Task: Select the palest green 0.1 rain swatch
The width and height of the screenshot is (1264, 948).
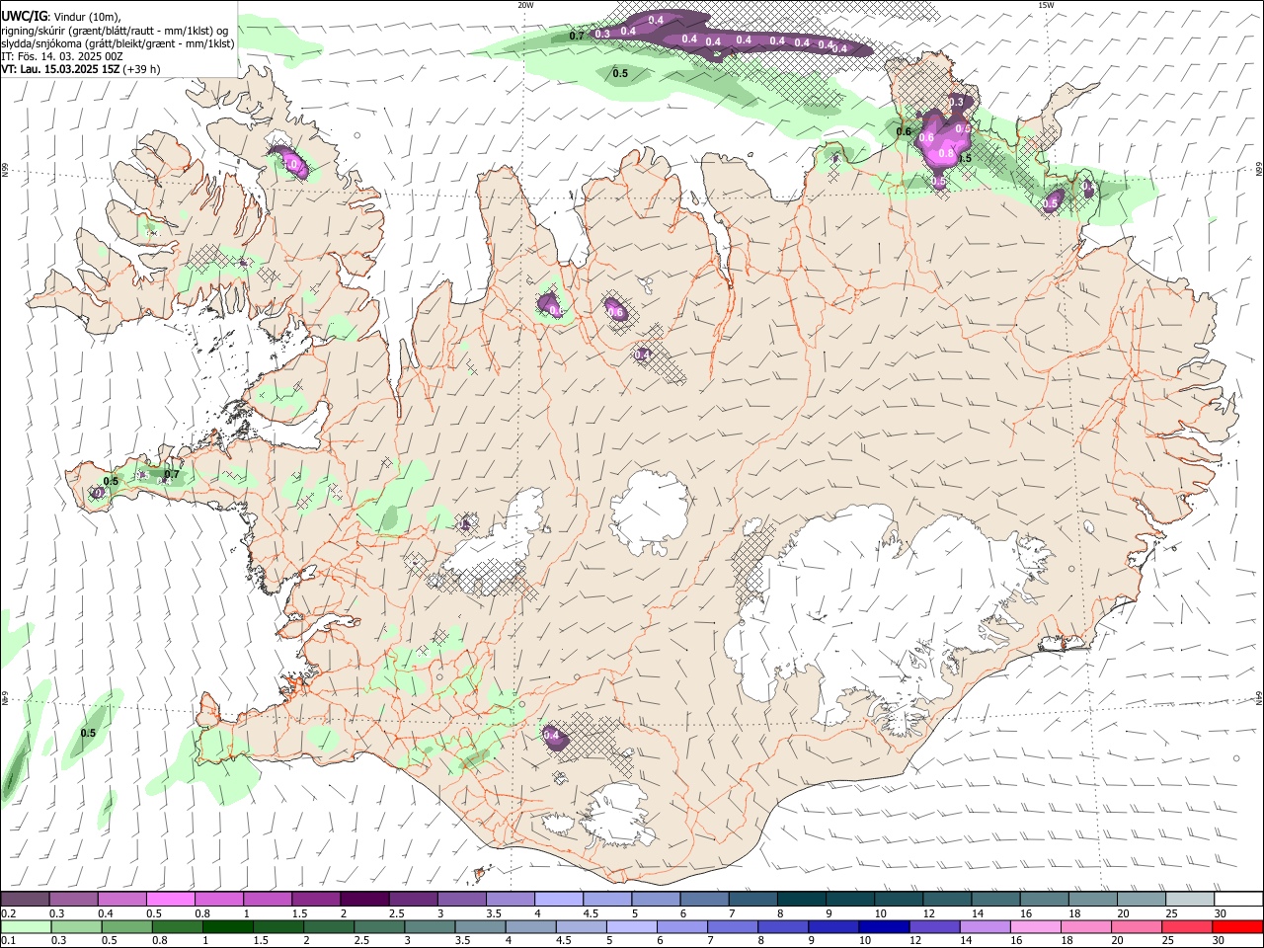Action: [27, 927]
